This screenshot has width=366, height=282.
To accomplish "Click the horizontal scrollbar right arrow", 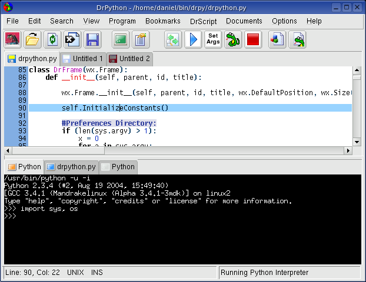I will (348, 151).
